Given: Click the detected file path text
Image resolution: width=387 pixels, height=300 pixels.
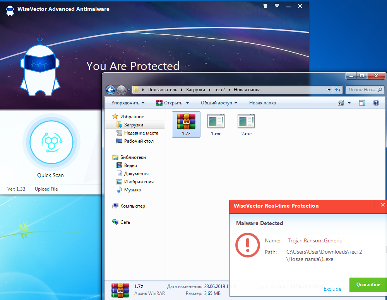Looking at the screenshot, I should point(324,256).
